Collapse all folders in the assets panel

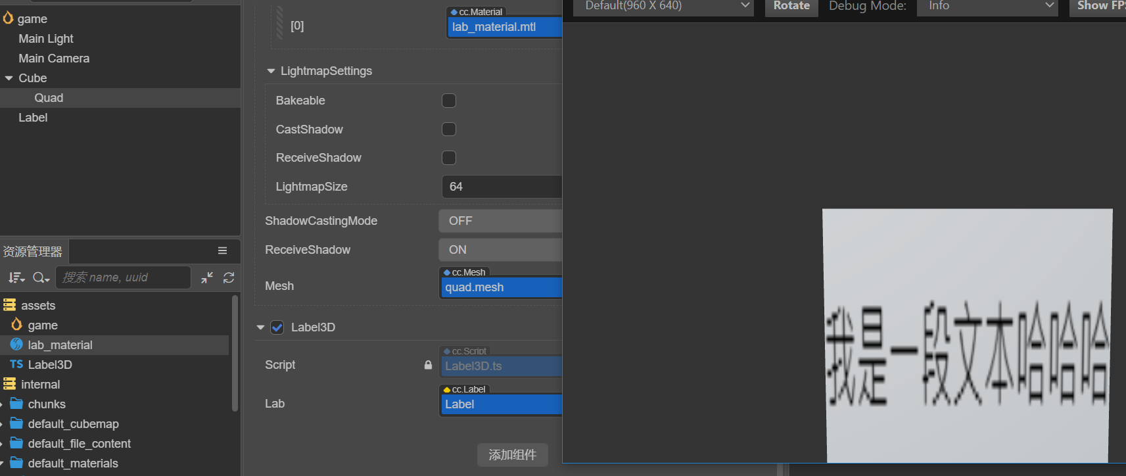207,278
